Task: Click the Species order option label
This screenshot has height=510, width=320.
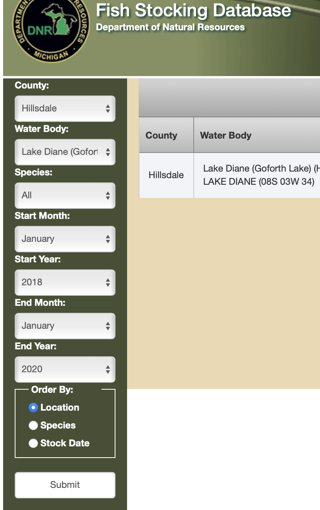Action: [x=58, y=425]
